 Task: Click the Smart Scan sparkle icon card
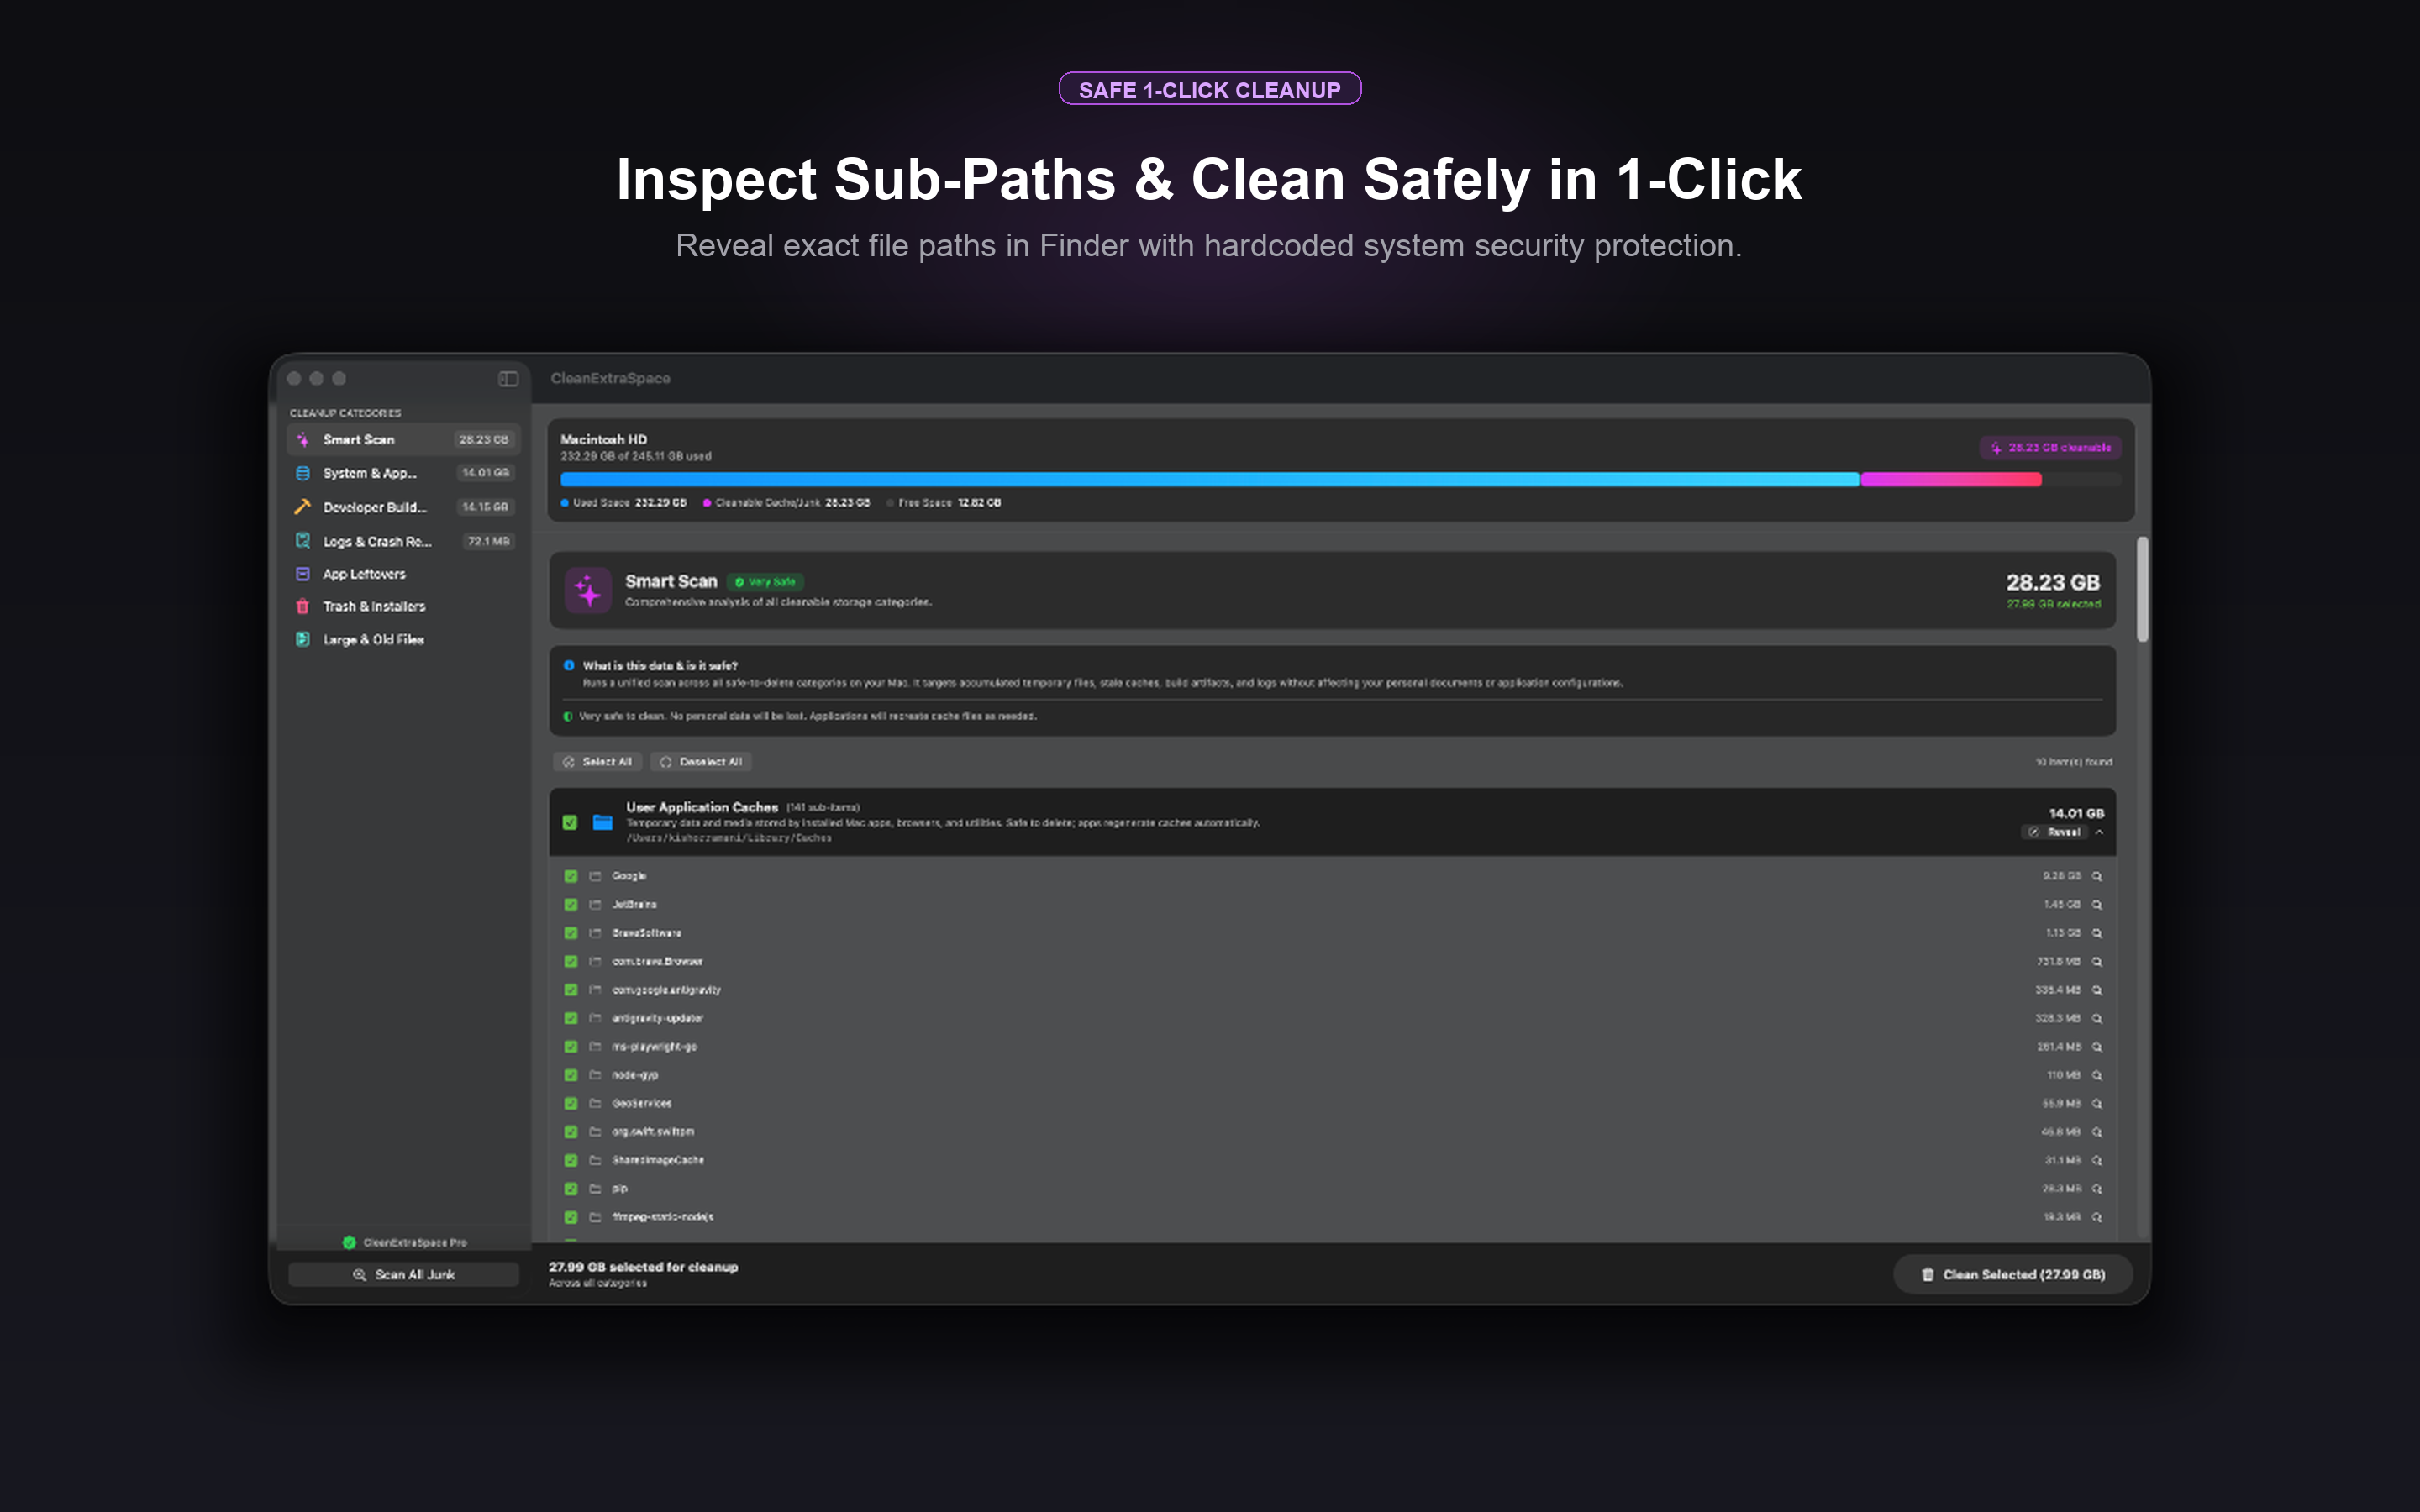coord(588,591)
